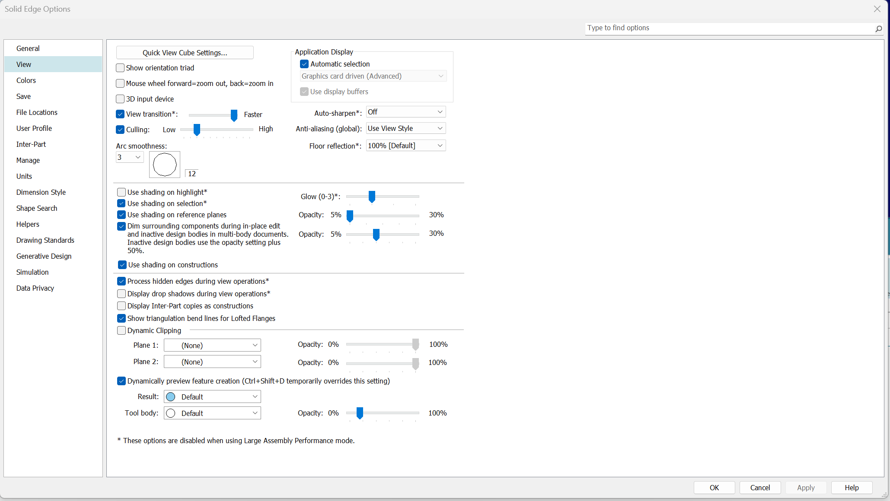Enable Dynamic Clipping checkbox

point(121,330)
